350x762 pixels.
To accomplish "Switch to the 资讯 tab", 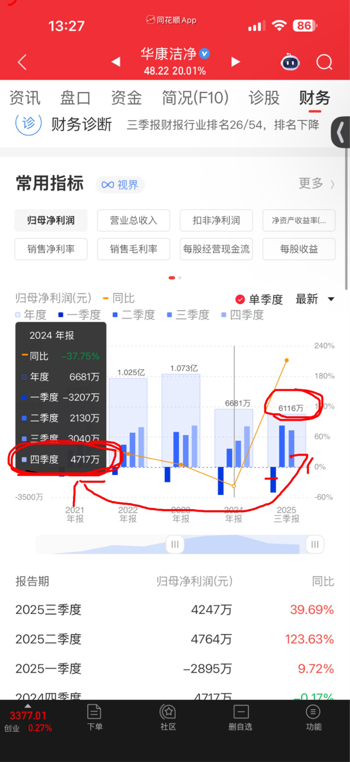I will (25, 98).
